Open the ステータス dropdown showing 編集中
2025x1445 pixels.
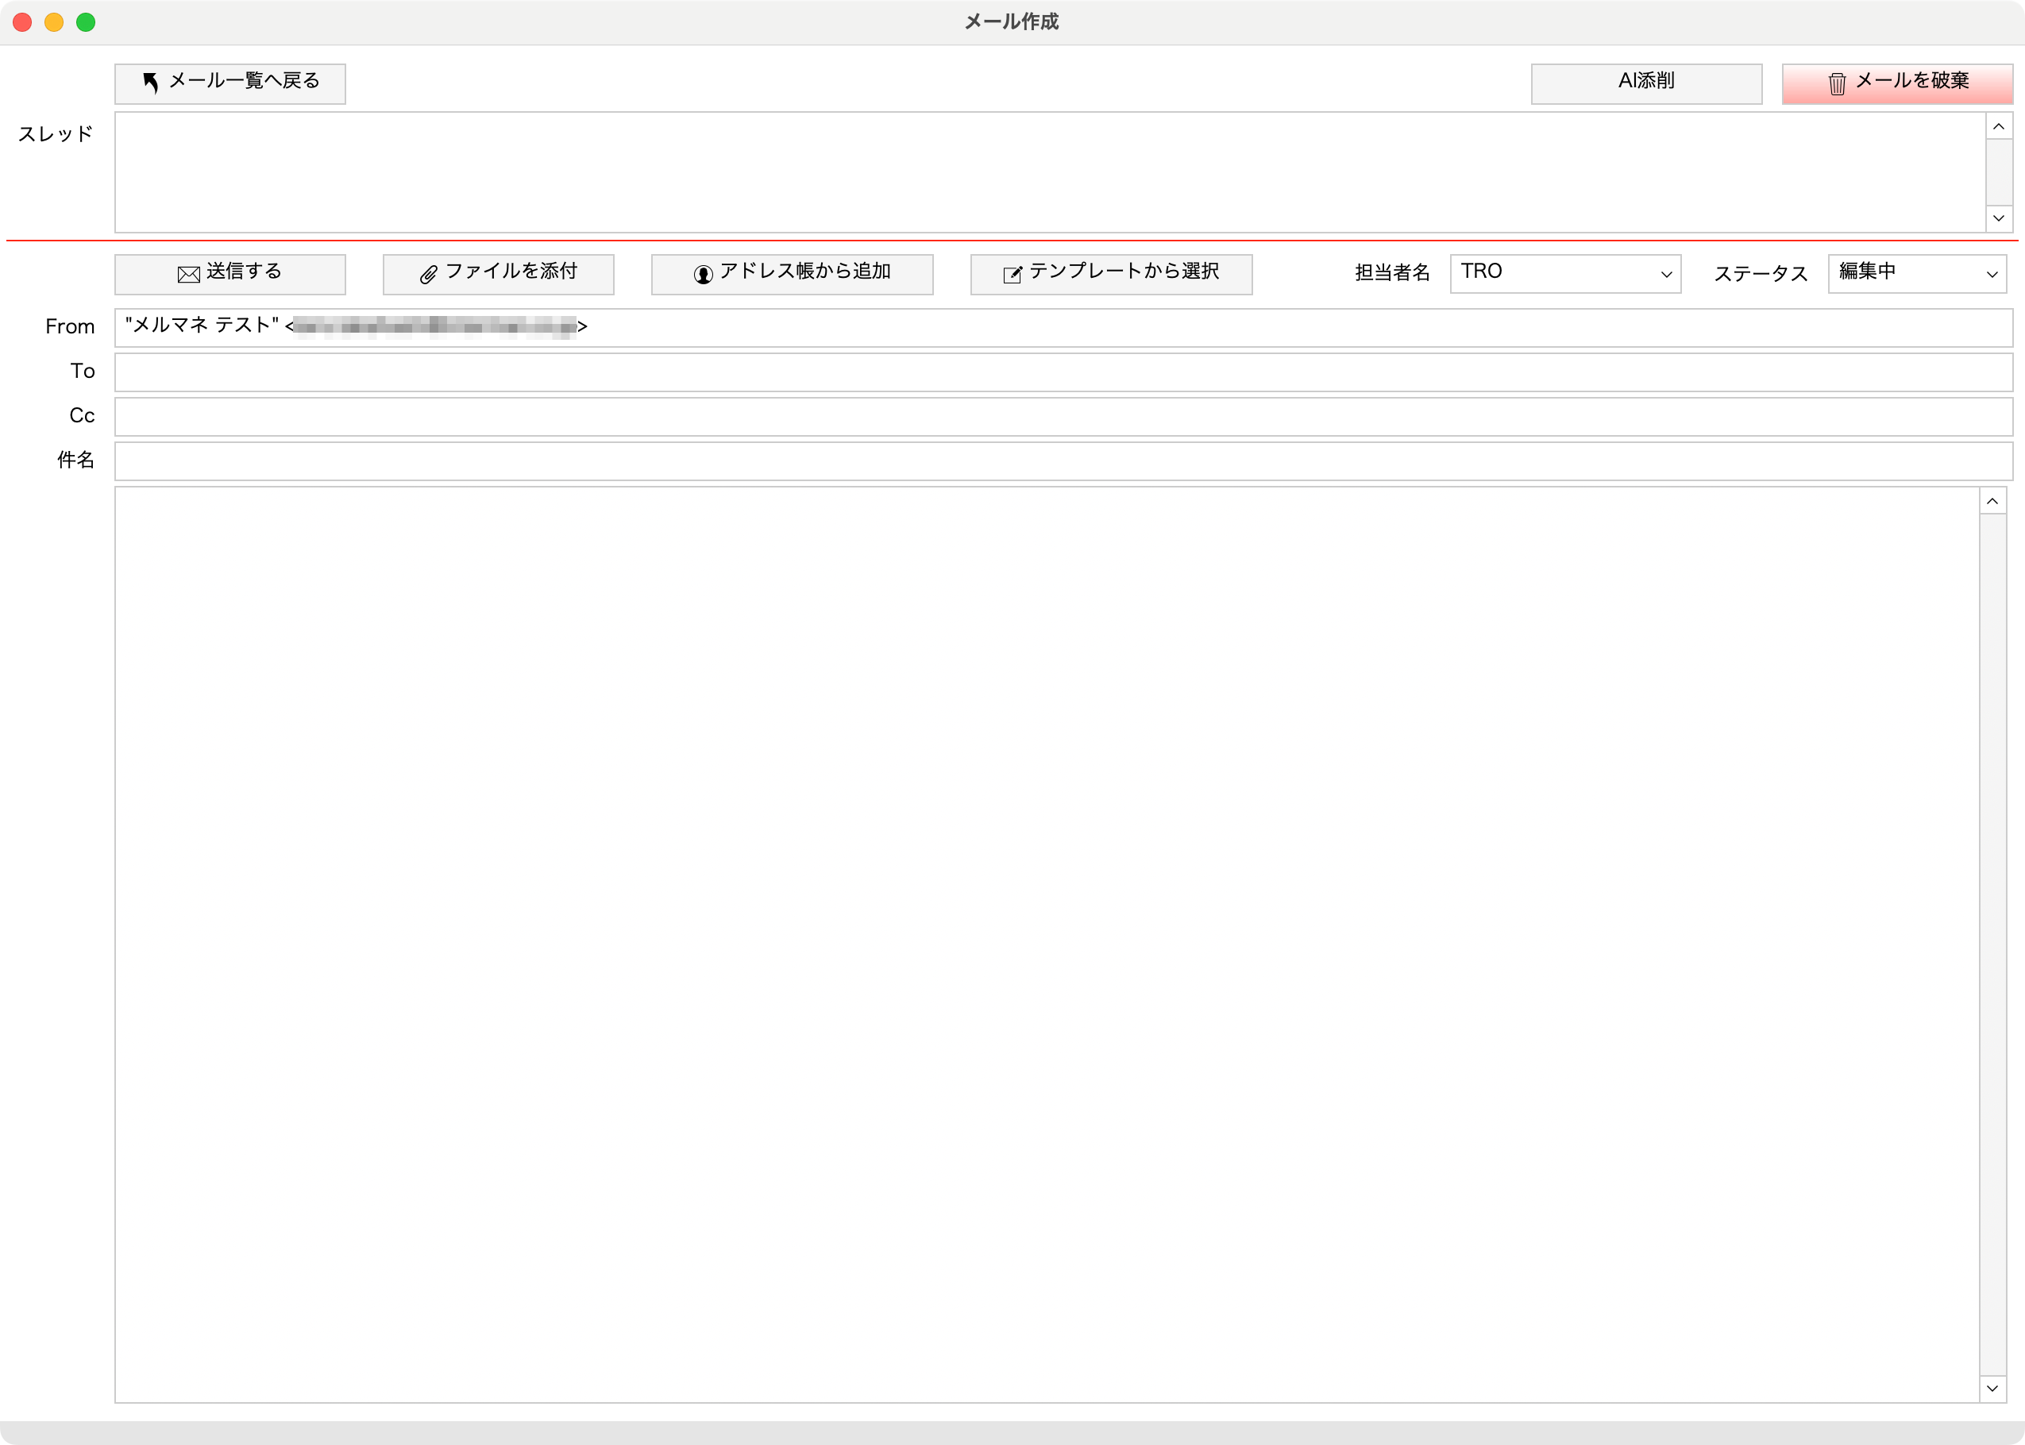(1917, 273)
